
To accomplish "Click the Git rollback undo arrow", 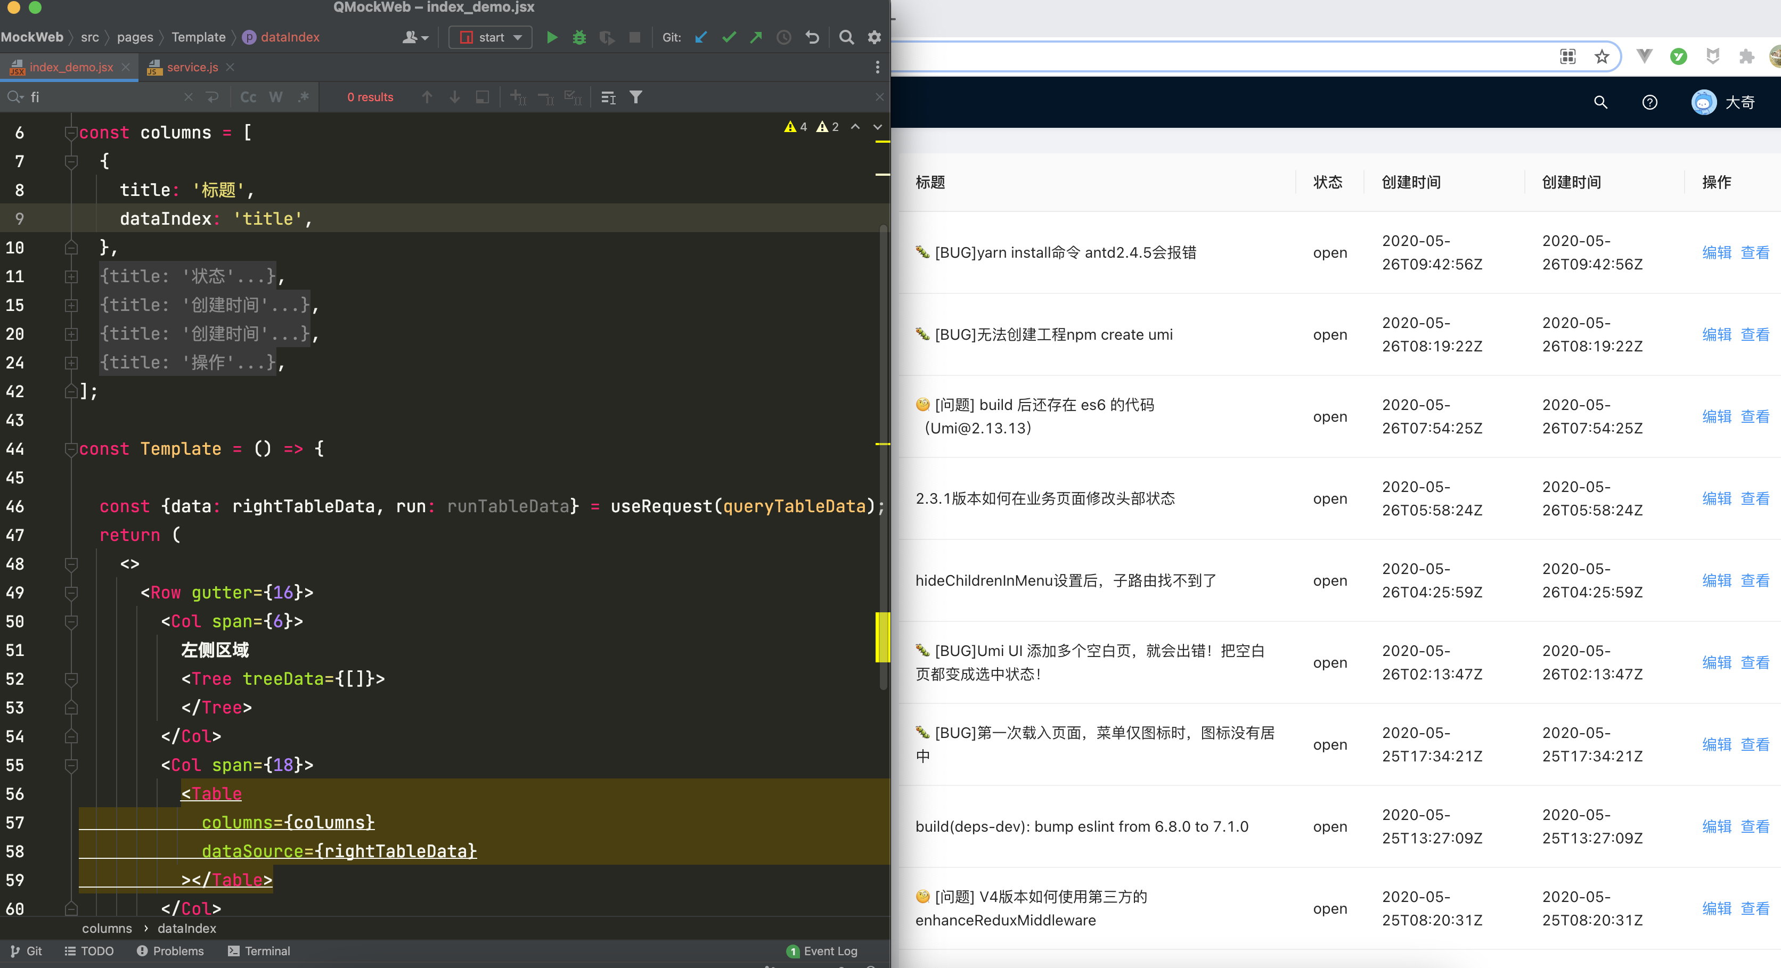I will point(812,37).
